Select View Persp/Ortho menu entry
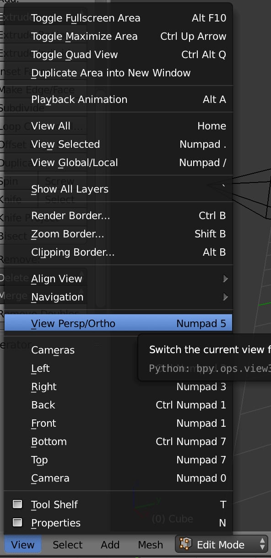 [119, 323]
